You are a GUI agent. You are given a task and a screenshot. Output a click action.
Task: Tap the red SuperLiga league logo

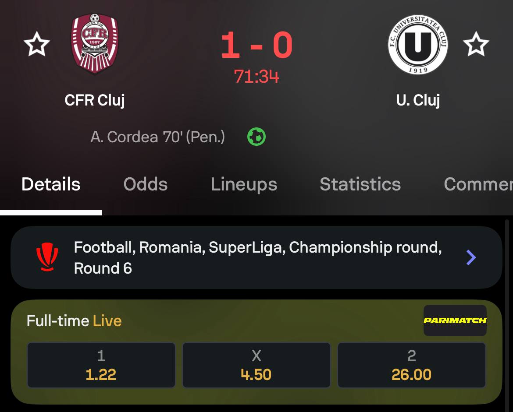(47, 257)
